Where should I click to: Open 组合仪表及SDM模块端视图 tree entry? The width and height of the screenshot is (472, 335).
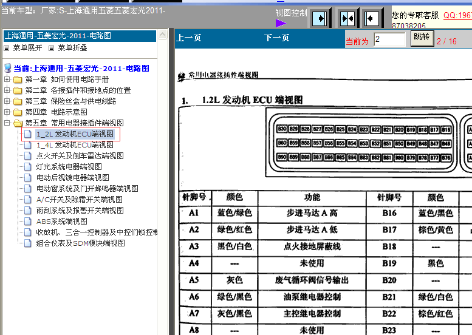[81, 243]
